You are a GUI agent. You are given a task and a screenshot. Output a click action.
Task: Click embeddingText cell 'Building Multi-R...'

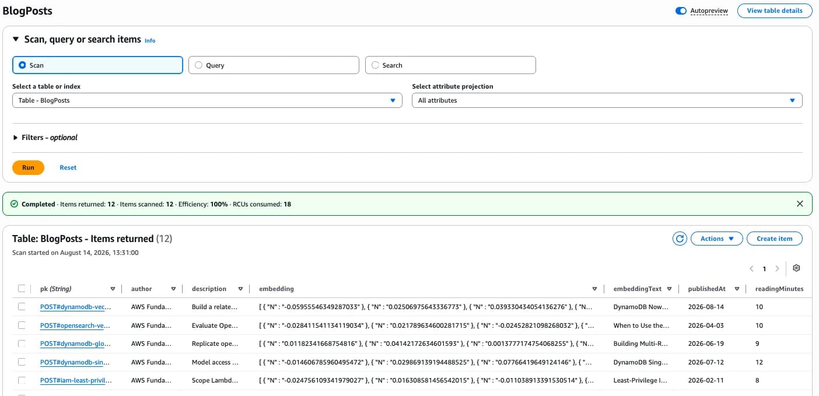point(641,344)
